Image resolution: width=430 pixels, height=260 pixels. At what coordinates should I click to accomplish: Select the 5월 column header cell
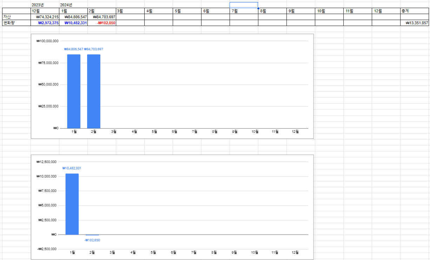click(187, 11)
